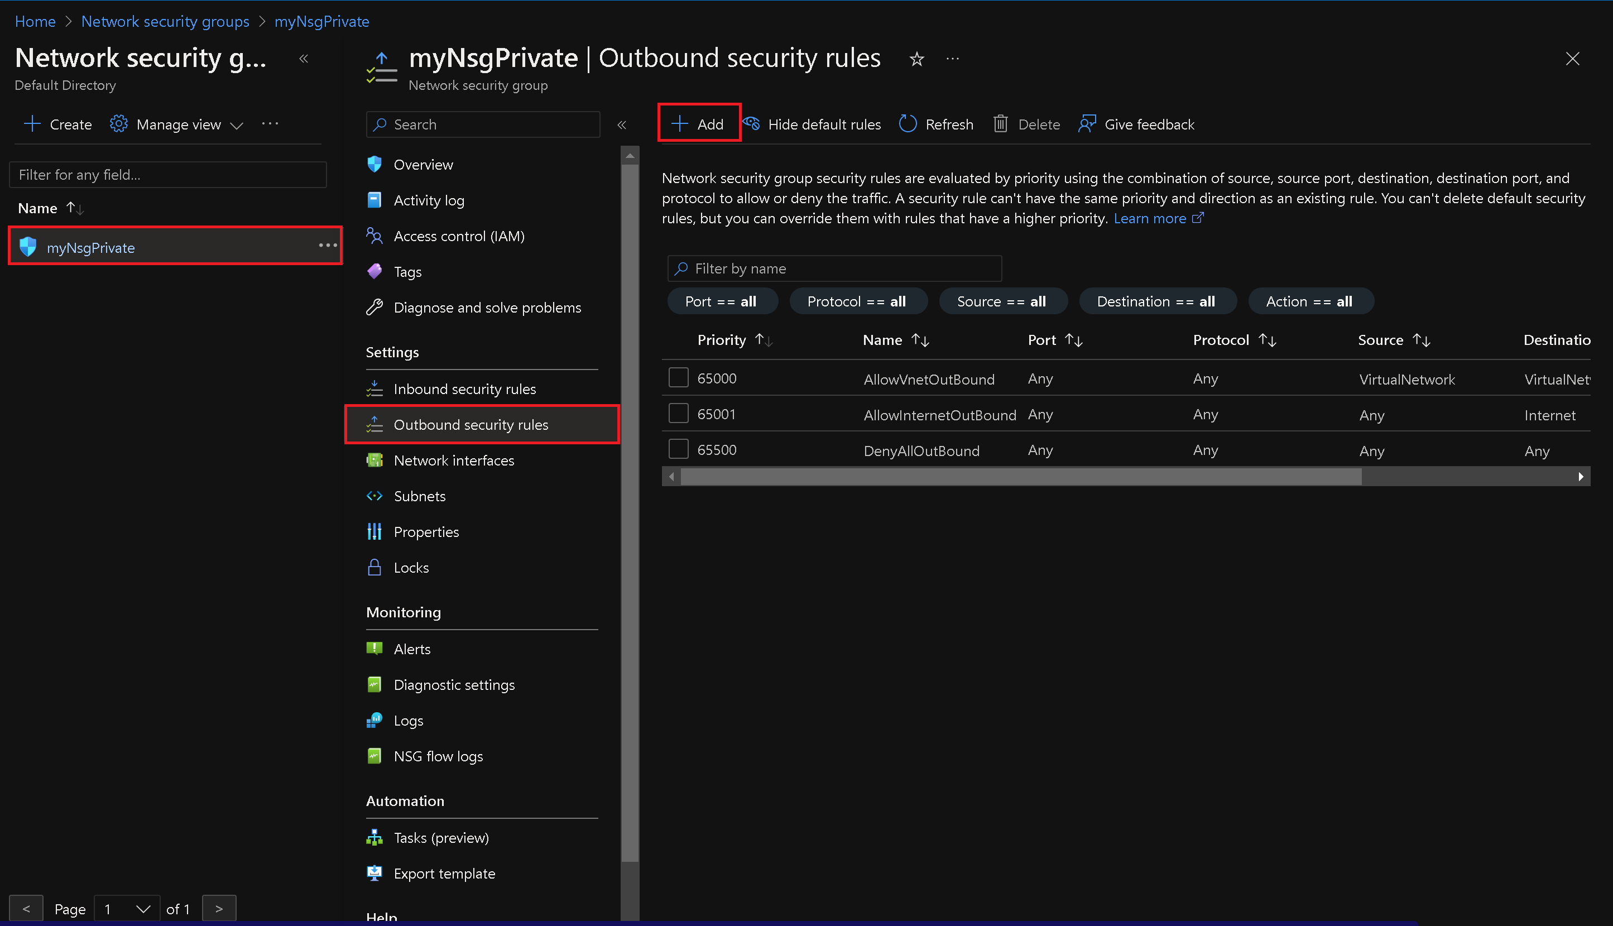Open Access control (IAM)
The image size is (1613, 926).
click(x=459, y=236)
